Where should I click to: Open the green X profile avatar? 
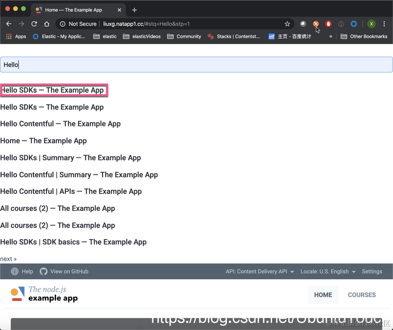click(x=371, y=24)
